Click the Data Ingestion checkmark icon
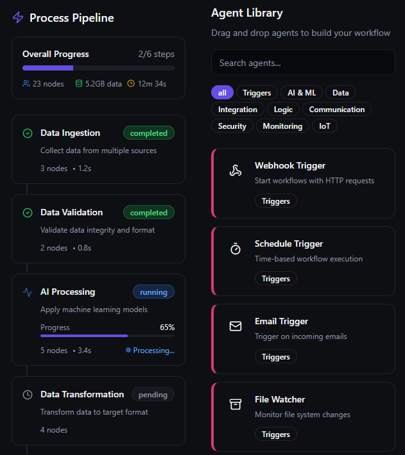Screen dimensions: 405x455 [28, 133]
